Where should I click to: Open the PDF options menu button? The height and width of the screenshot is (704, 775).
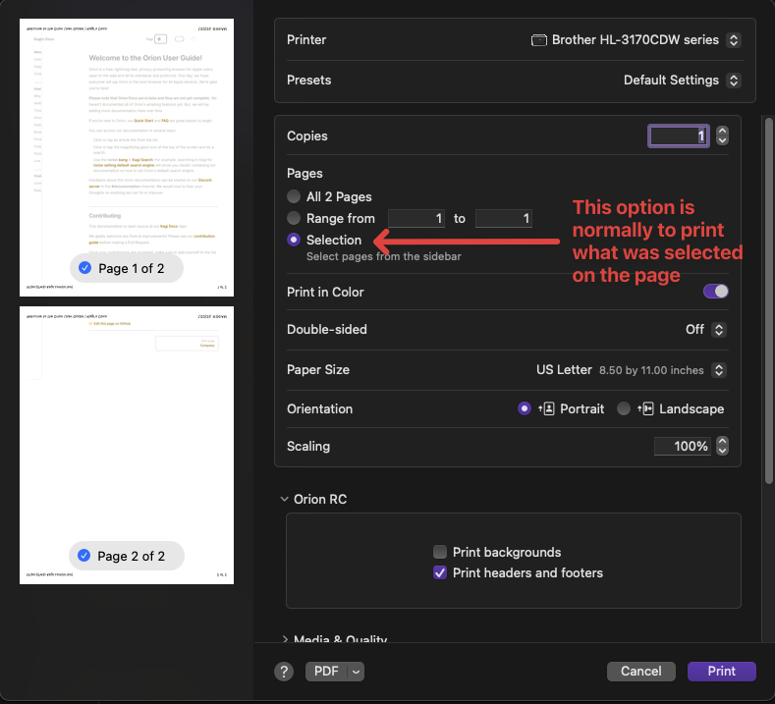[335, 672]
